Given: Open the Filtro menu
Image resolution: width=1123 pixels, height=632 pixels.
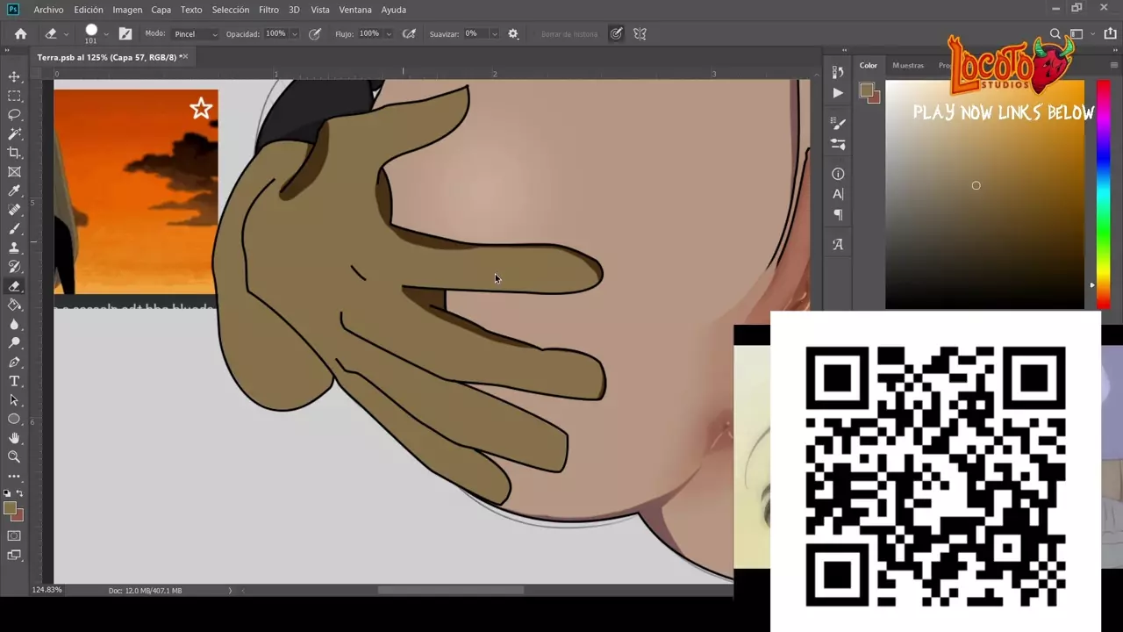Looking at the screenshot, I should click(x=268, y=10).
